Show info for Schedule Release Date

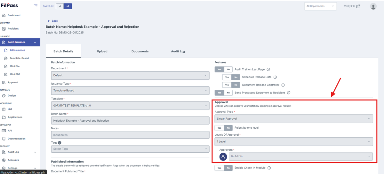pyautogui.click(x=275, y=77)
